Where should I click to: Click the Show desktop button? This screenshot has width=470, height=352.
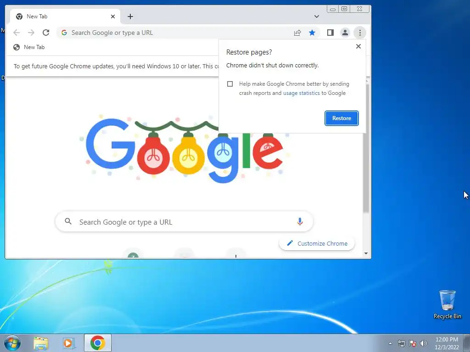tap(467, 343)
